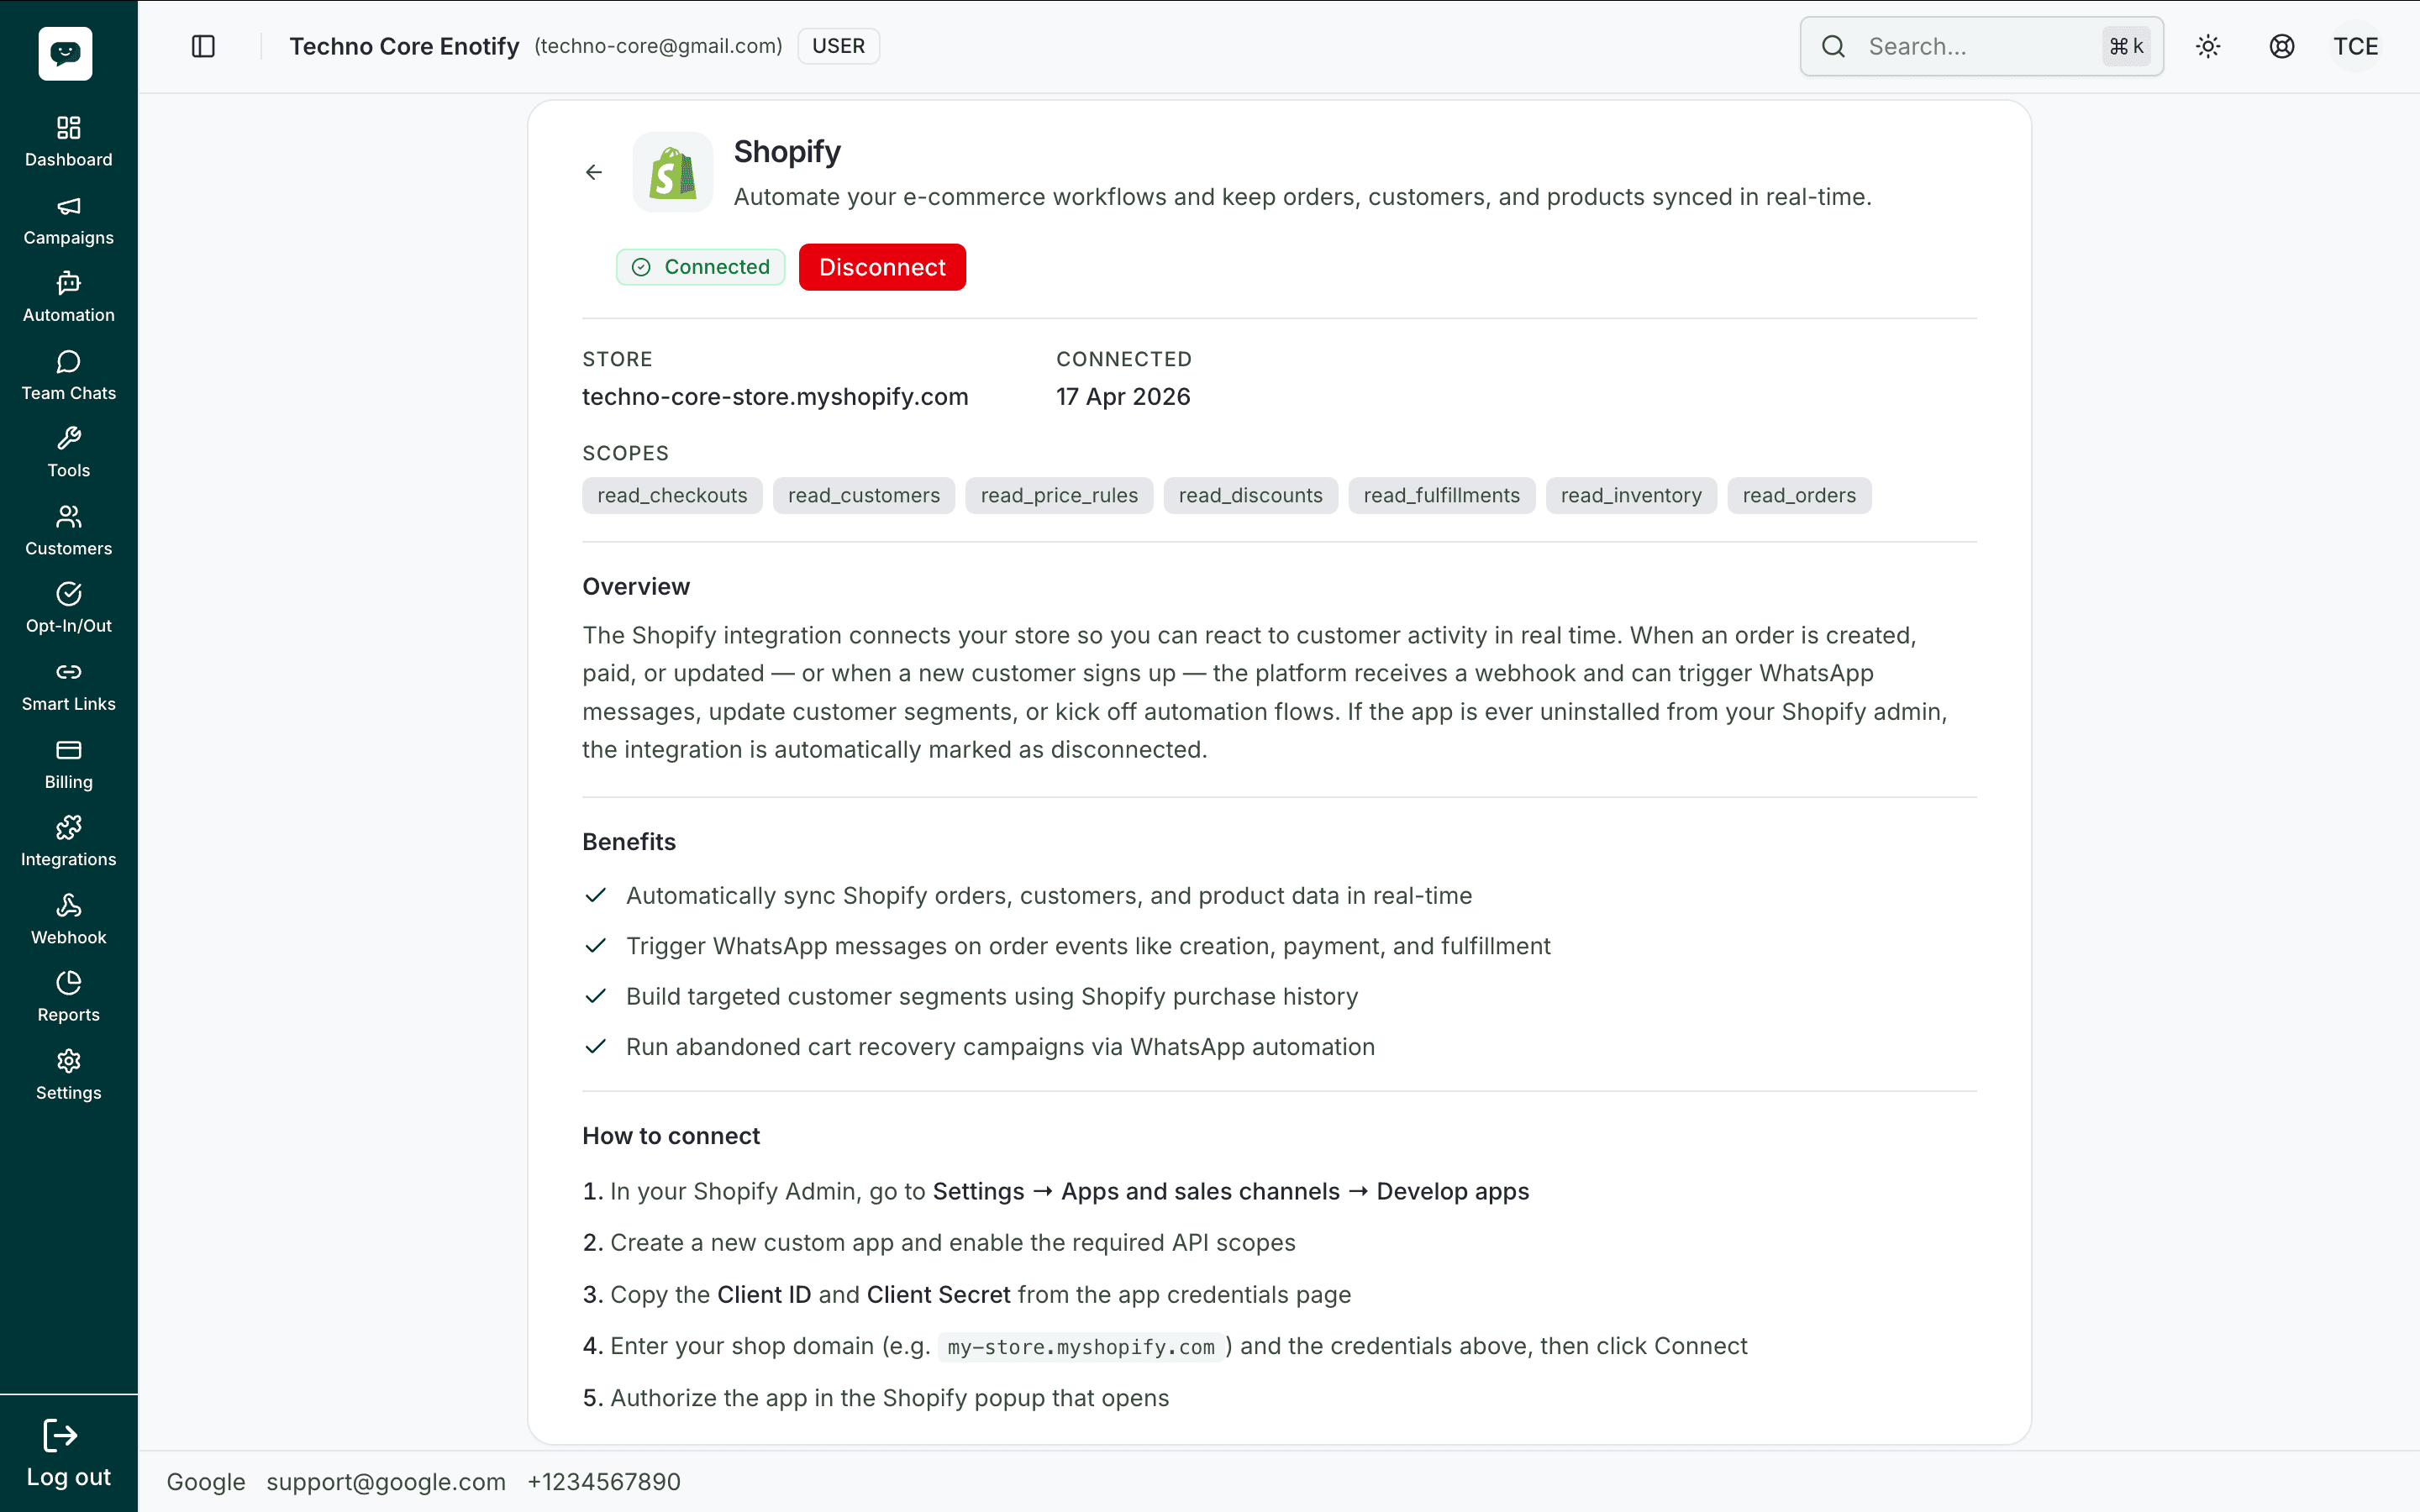Click the Enotify chat logo icon

click(x=66, y=53)
